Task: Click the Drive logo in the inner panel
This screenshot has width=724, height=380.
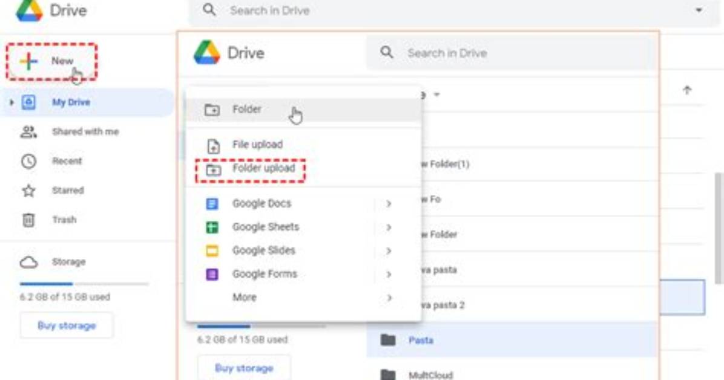Action: point(207,53)
